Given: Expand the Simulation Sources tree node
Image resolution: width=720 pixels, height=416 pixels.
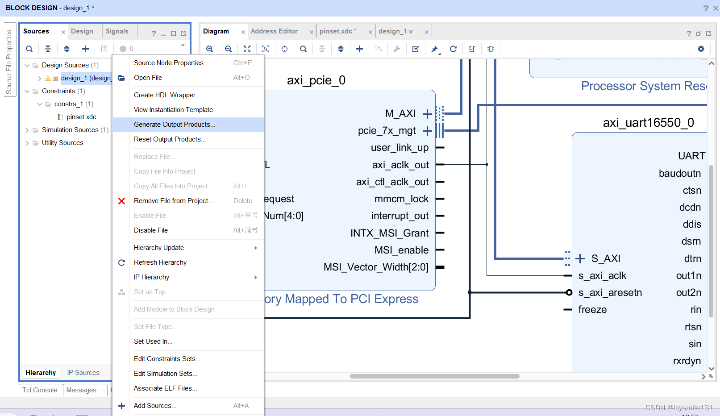Looking at the screenshot, I should pos(27,130).
